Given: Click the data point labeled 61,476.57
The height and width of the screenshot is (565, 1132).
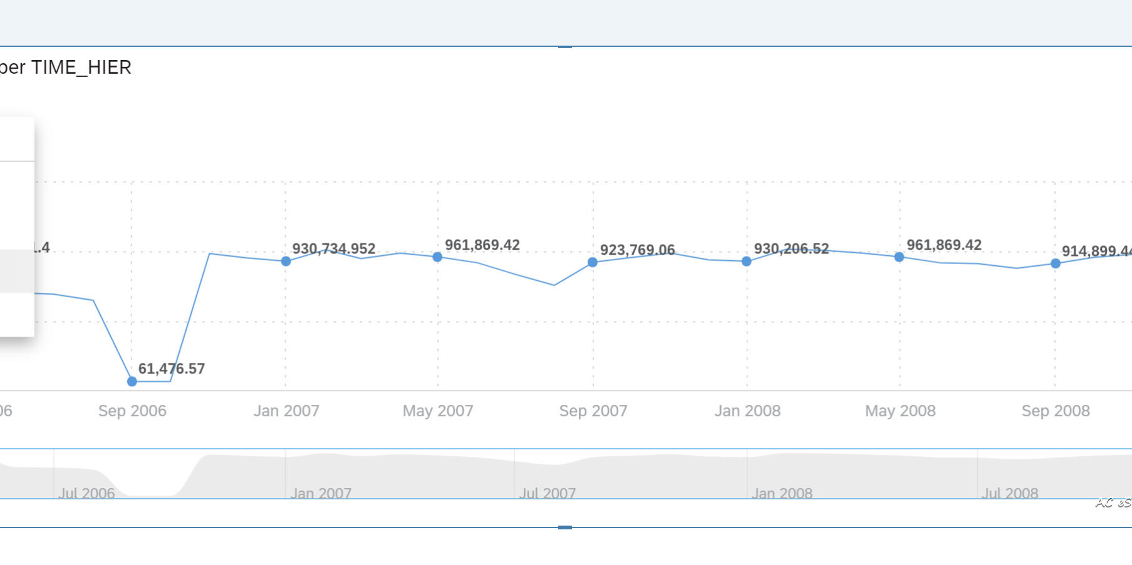Looking at the screenshot, I should 132,381.
